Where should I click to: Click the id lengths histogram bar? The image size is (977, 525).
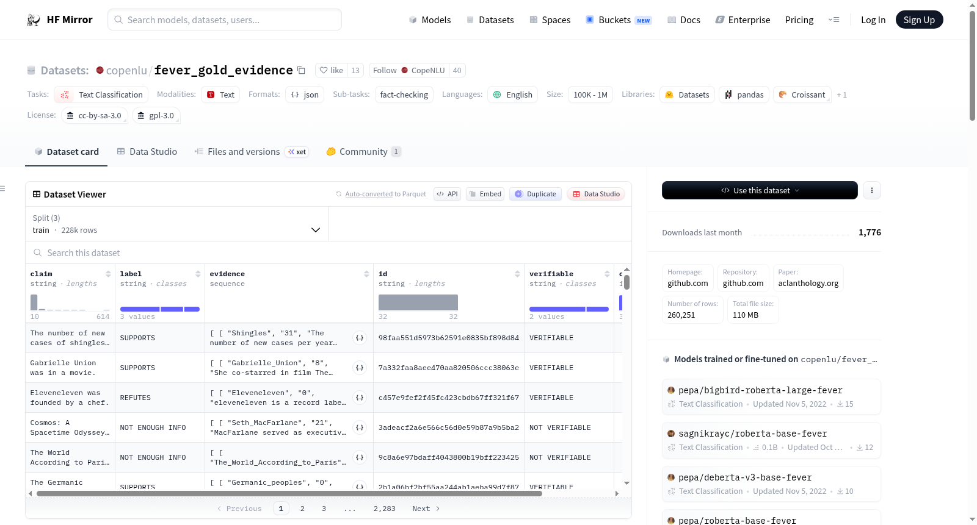[418, 302]
